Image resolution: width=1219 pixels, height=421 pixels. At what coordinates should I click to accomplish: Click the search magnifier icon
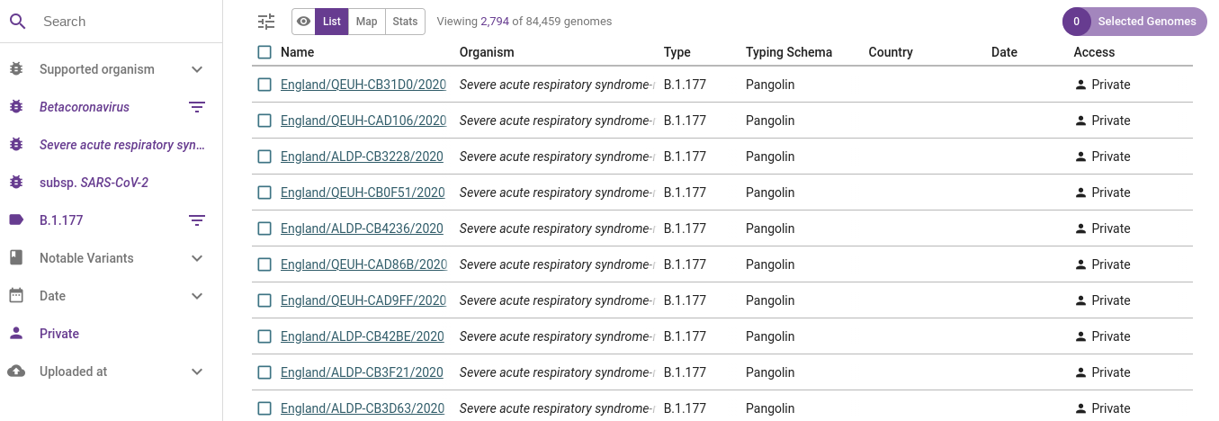[x=18, y=21]
